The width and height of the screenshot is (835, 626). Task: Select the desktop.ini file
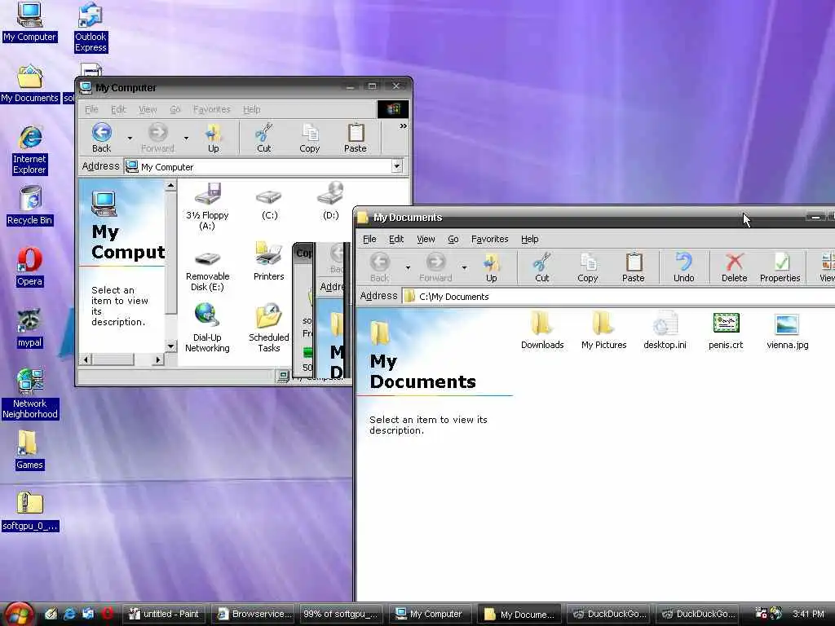pos(665,330)
